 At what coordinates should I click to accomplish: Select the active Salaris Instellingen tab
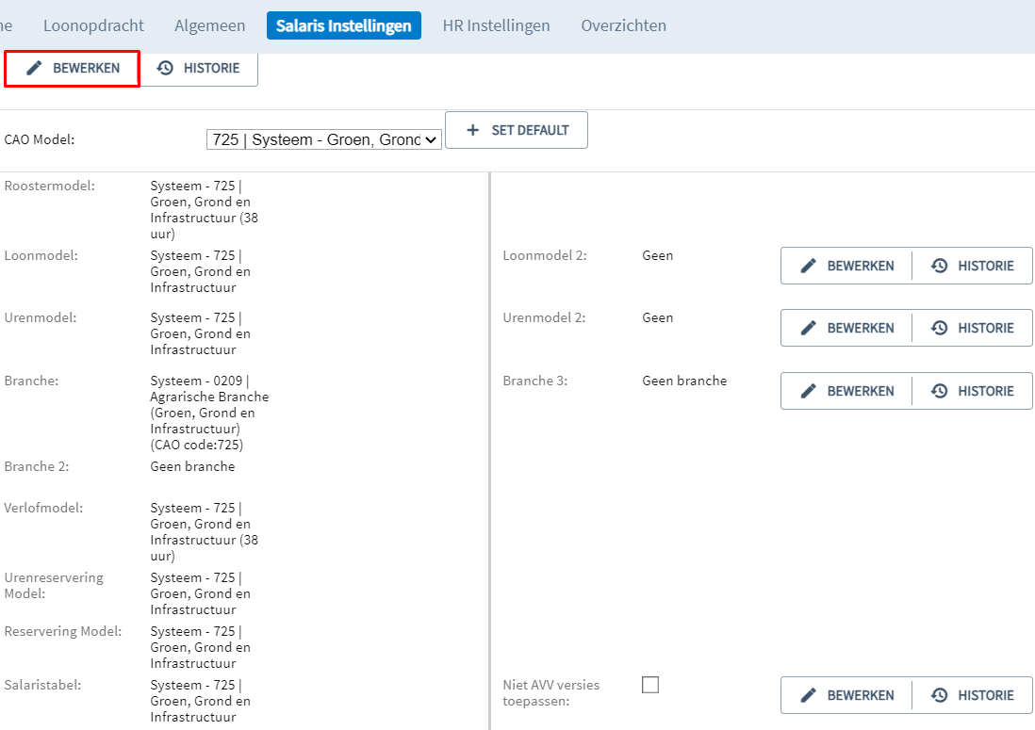pos(344,25)
